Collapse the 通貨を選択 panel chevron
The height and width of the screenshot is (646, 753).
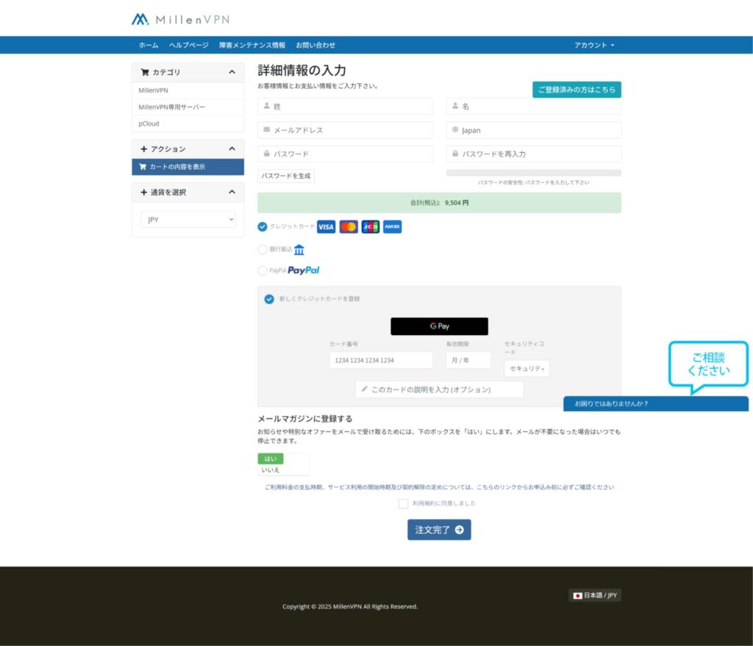[x=232, y=192]
